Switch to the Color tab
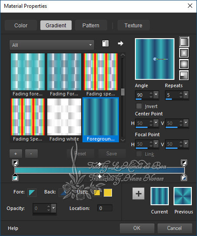Screen dimensions: 197x236 21,25
